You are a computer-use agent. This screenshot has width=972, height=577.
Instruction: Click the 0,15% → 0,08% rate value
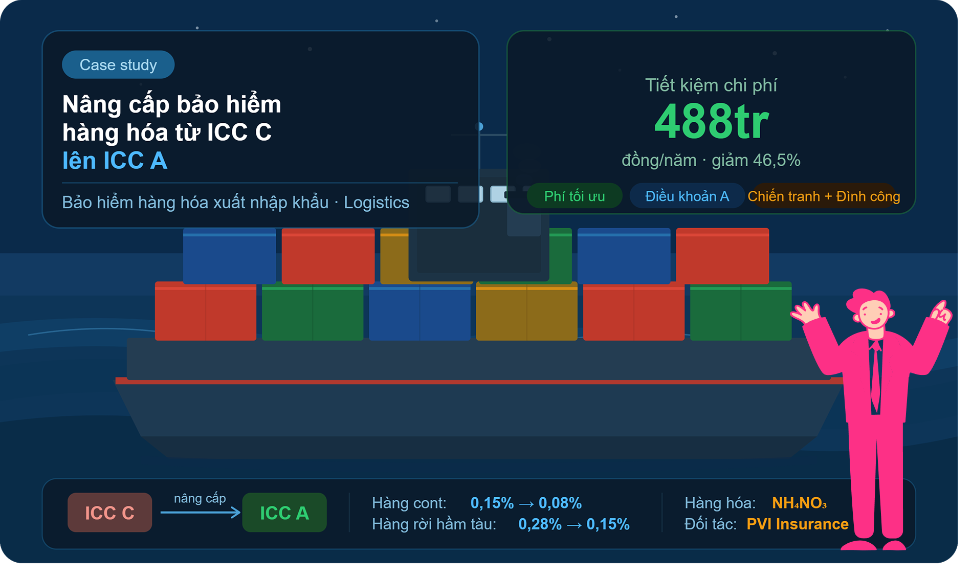[526, 503]
